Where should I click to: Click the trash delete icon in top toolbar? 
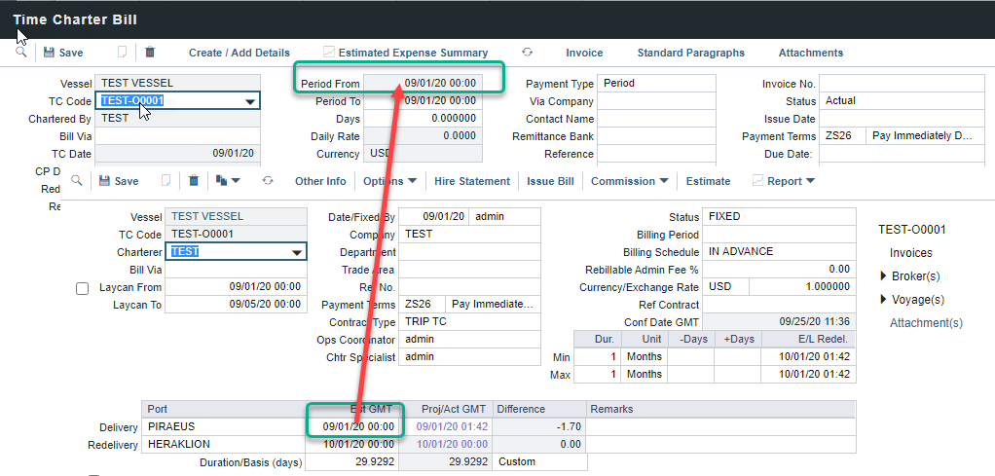(150, 53)
